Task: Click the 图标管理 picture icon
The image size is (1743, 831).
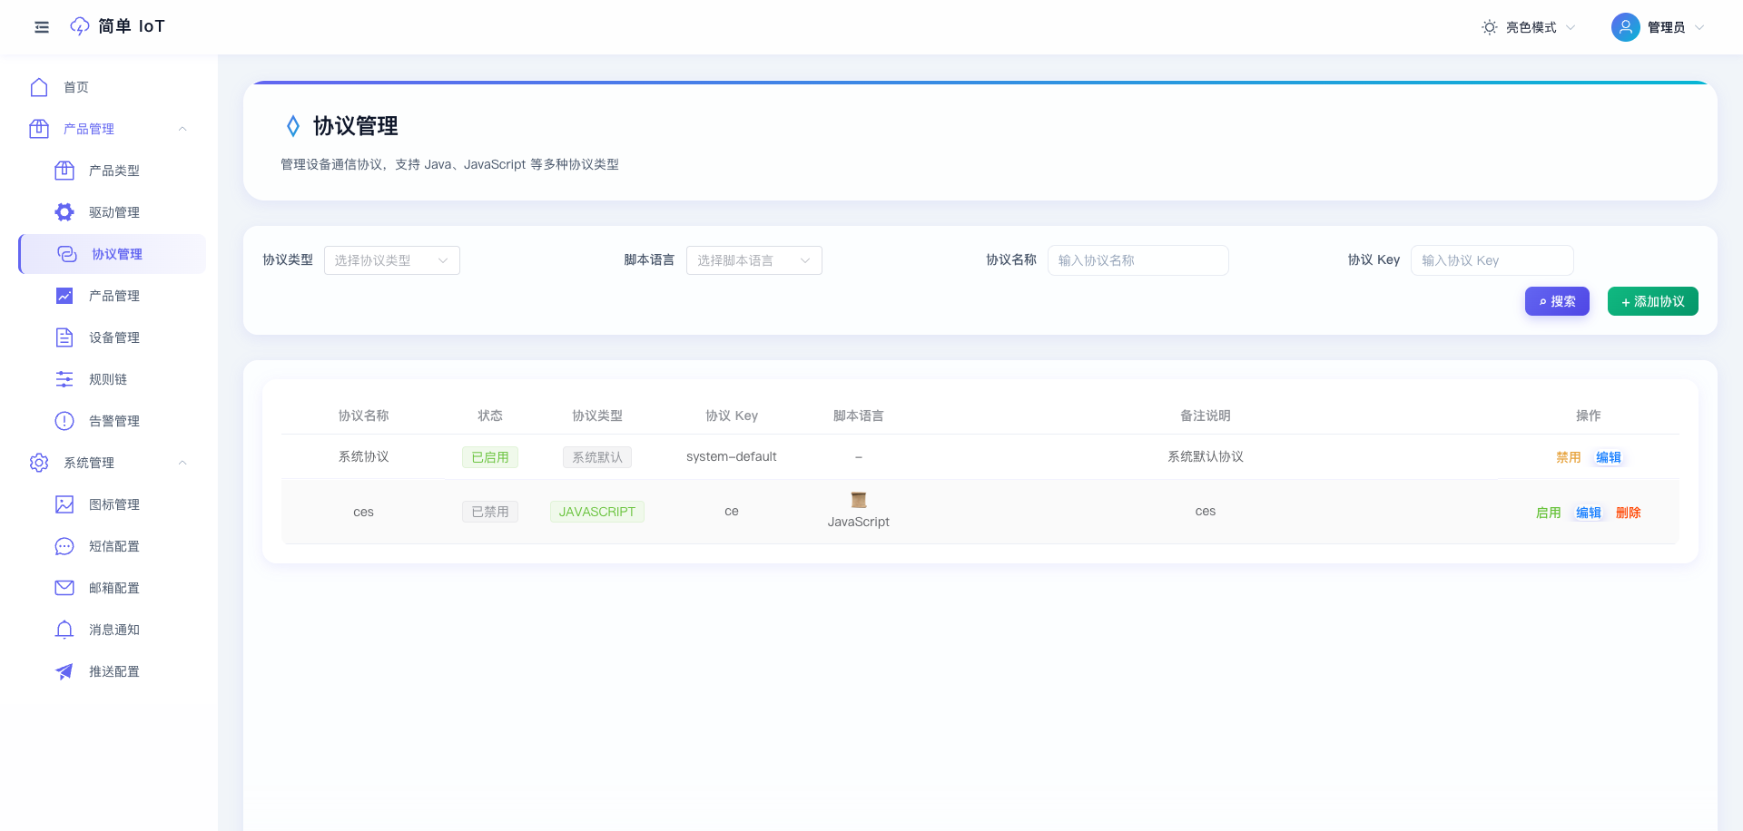Action: tap(64, 504)
